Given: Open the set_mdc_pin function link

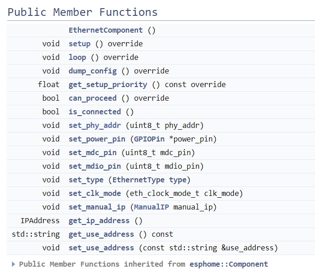Looking at the screenshot, I should 93,153.
